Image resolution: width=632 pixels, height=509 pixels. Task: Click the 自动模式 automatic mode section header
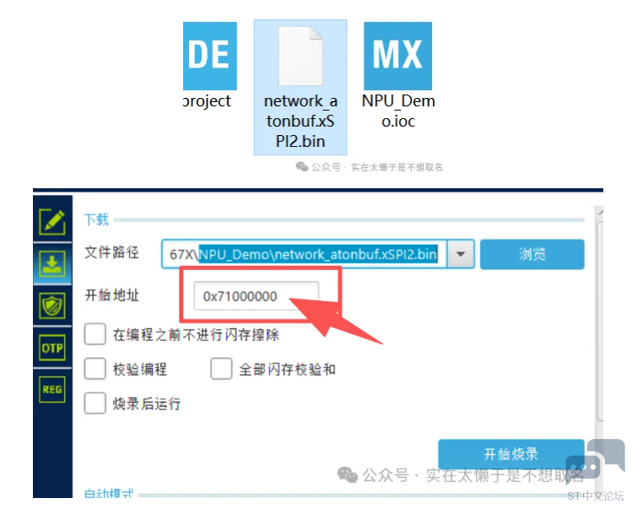pyautogui.click(x=109, y=494)
